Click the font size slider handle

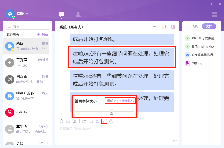click(x=111, y=112)
